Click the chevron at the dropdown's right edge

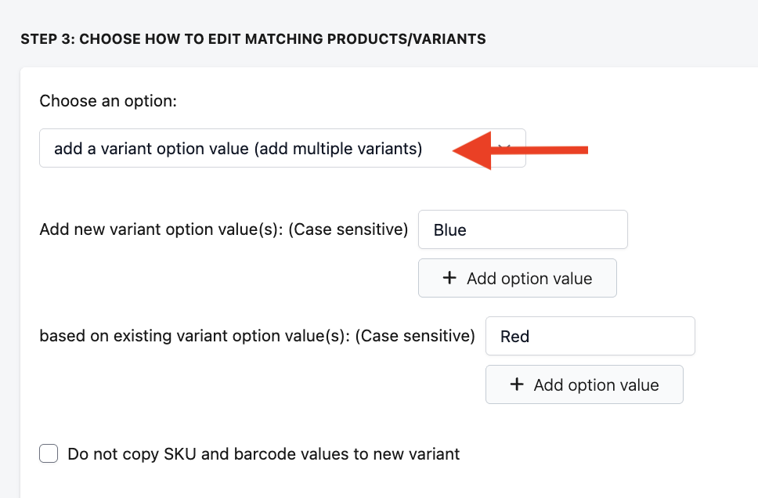point(505,148)
